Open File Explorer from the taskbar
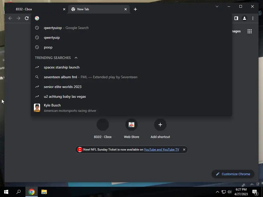The height and width of the screenshot is (197, 263). [44, 192]
